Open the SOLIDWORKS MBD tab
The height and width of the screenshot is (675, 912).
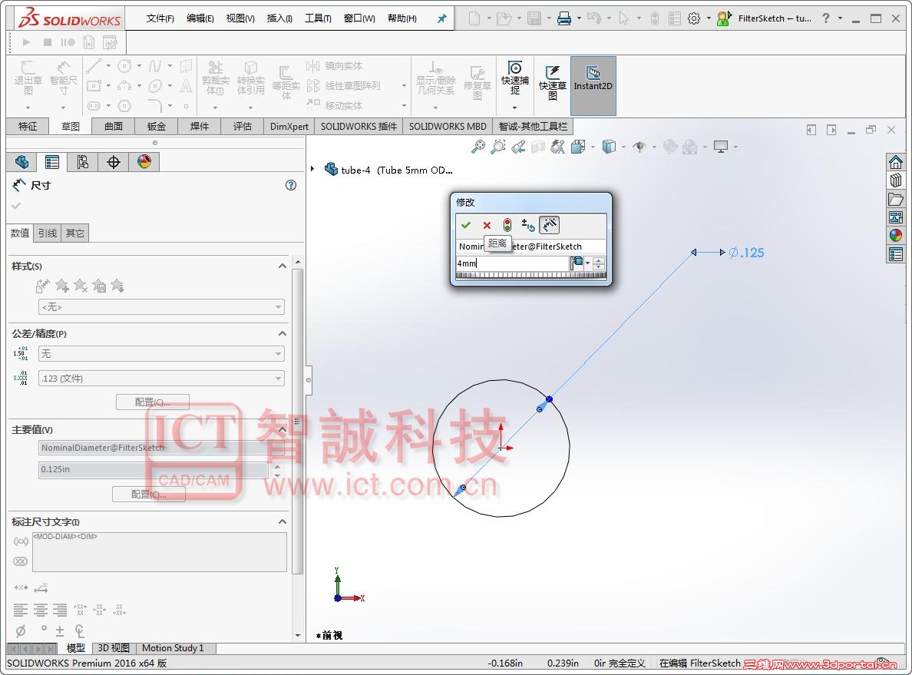(448, 126)
